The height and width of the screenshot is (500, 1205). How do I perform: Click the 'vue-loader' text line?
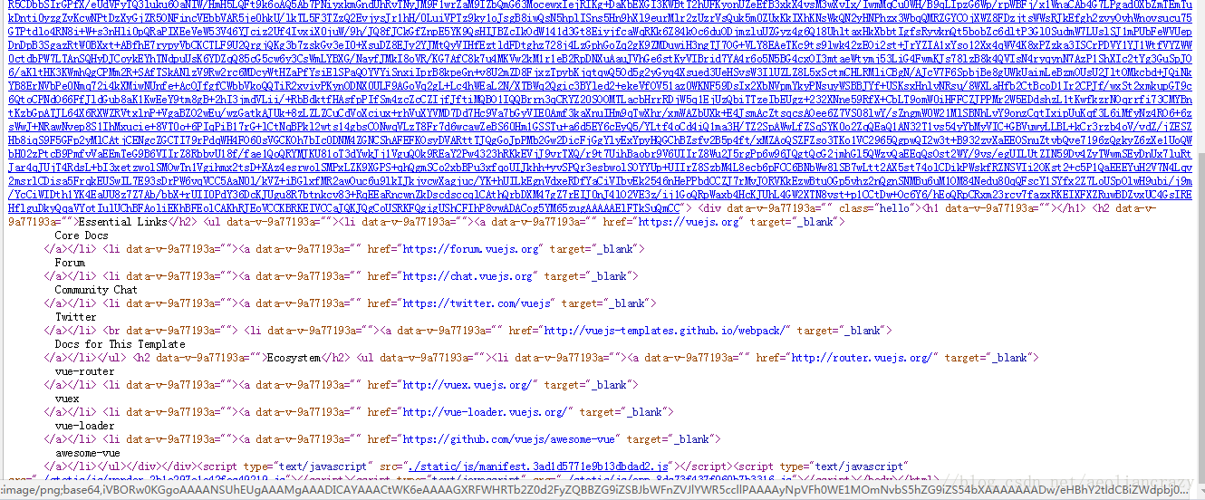[84, 426]
